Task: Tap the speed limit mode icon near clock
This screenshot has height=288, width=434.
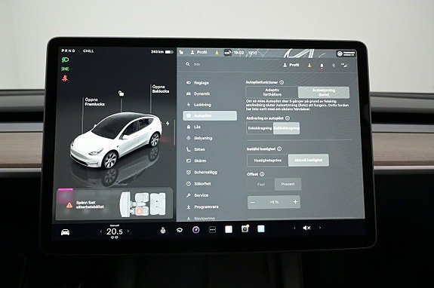Action: [227, 53]
